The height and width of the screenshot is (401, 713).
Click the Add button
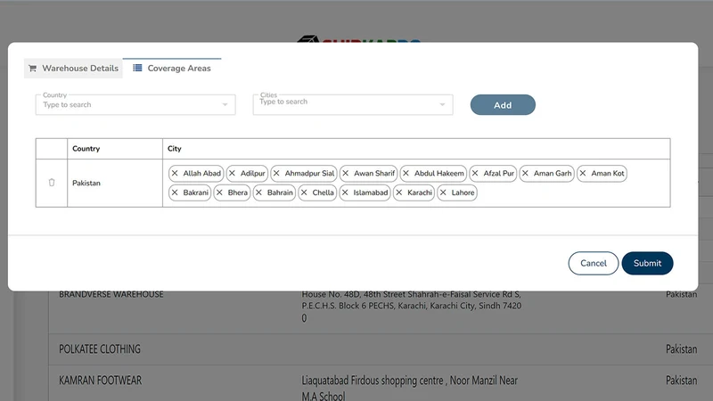click(503, 105)
